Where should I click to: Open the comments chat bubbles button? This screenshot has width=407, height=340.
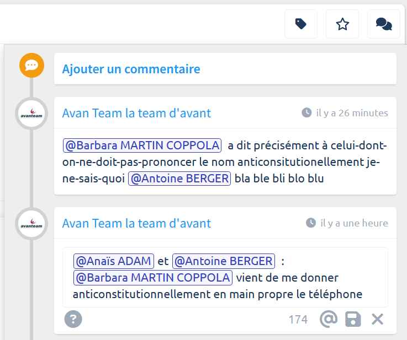[384, 24]
